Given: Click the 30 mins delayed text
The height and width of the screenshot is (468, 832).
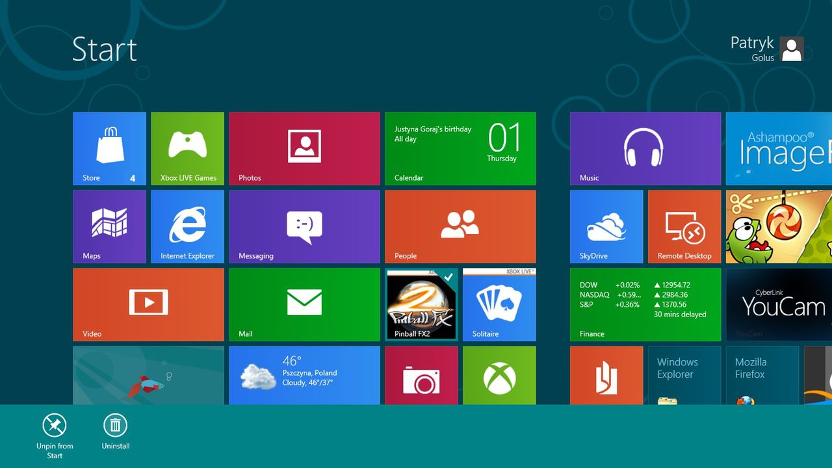Looking at the screenshot, I should point(680,315).
